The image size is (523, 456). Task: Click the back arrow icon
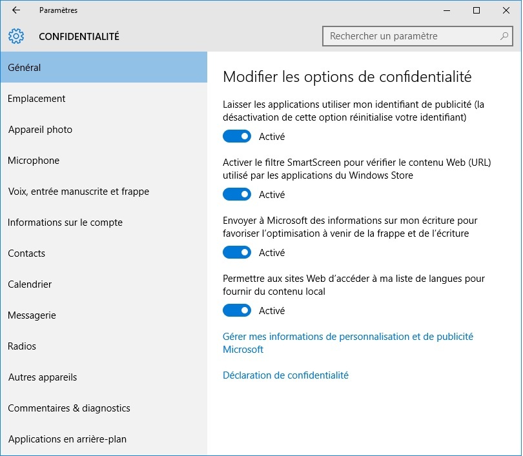[16, 10]
